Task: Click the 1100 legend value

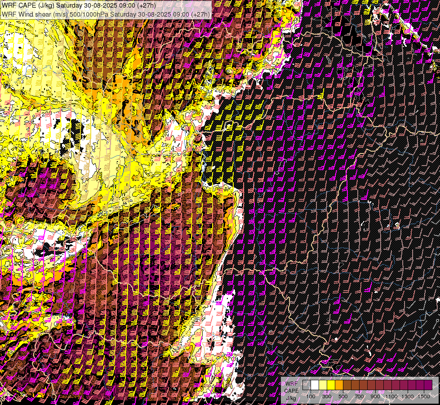Action: point(391,396)
